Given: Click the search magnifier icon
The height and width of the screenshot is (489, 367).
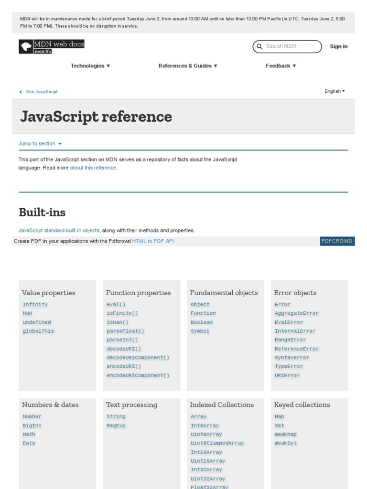Looking at the screenshot, I should click(259, 46).
